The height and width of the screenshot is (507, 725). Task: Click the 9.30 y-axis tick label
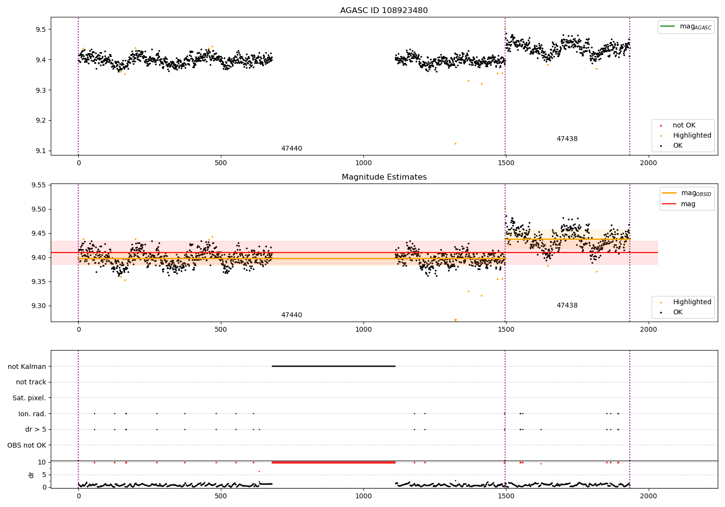(39, 306)
